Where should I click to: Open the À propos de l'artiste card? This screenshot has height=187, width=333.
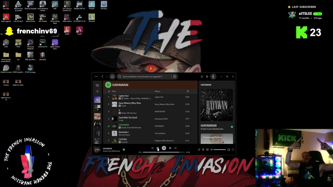pyautogui.click(x=217, y=139)
